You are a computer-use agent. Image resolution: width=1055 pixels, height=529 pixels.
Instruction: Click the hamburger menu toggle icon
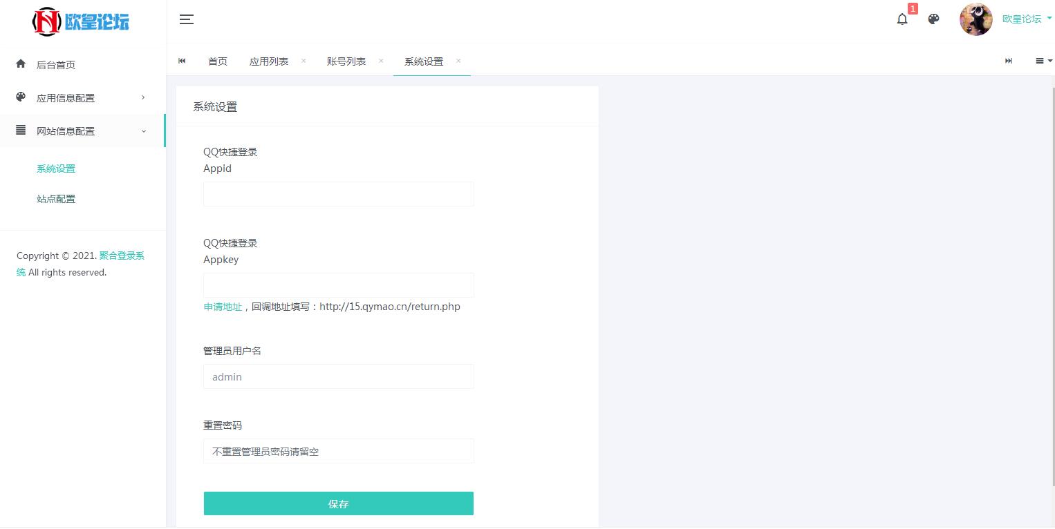(187, 19)
